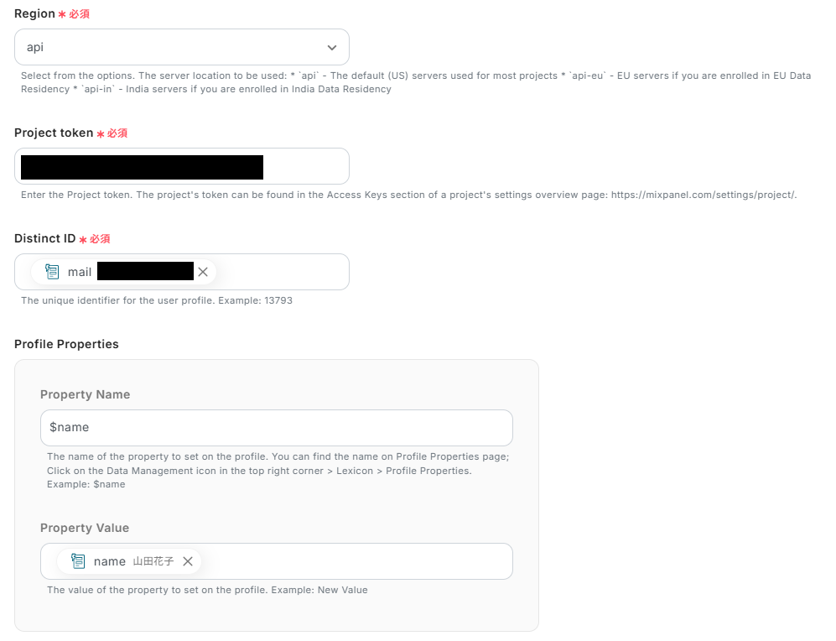Click the 山田花子 value in name chip
This screenshot has width=836, height=641.
point(153,561)
